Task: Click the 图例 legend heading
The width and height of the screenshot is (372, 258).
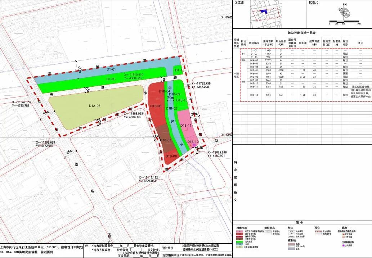Action: point(300,223)
